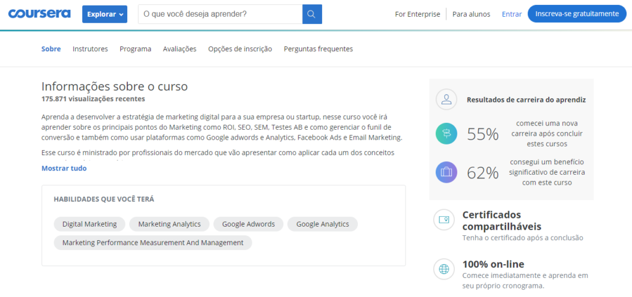This screenshot has width=632, height=297.
Task: Click the shareable certificate icon
Action: [x=444, y=220]
